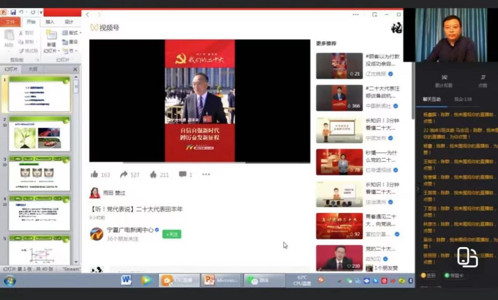This screenshot has width=498, height=300.
Task: Click the Word icon in the taskbar
Action: pyautogui.click(x=126, y=280)
